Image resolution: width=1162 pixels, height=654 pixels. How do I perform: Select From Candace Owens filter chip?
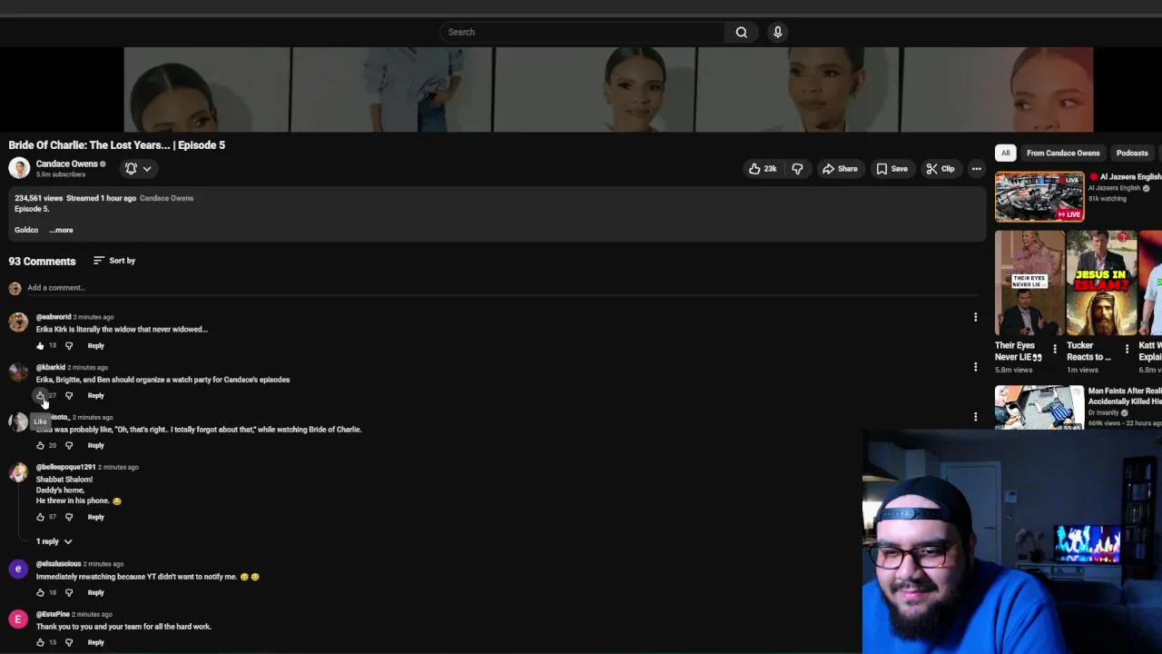pos(1063,154)
